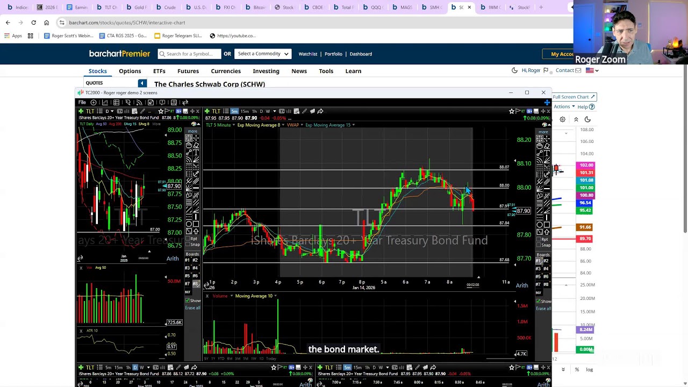
Task: Toggle Arith scale on the 5-minute chart
Action: coord(522,285)
